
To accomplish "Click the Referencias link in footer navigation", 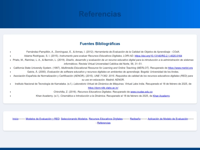I will pos(104,123).
